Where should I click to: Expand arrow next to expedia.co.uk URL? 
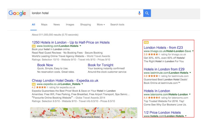click(82, 84)
